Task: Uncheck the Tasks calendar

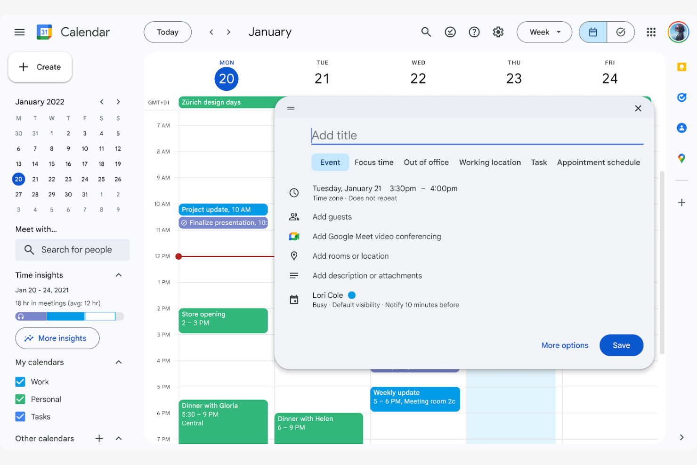Action: tap(20, 416)
